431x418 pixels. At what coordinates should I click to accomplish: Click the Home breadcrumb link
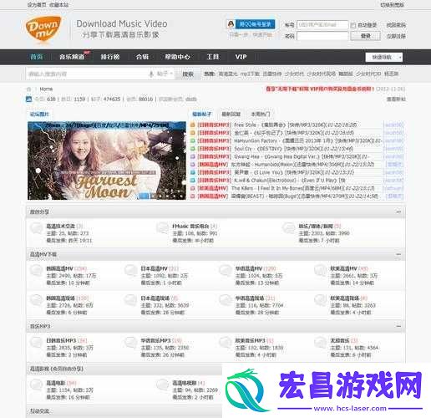coord(46,89)
